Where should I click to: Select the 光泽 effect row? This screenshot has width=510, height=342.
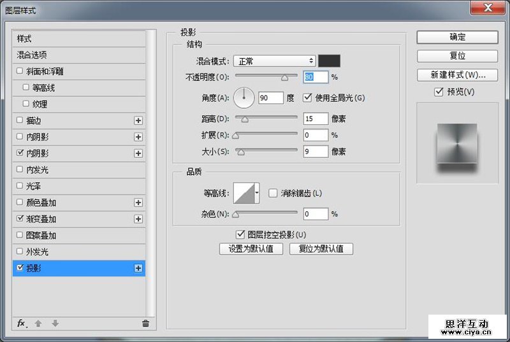[x=78, y=186]
